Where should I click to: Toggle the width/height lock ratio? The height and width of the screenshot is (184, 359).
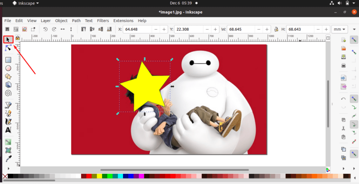point(276,29)
